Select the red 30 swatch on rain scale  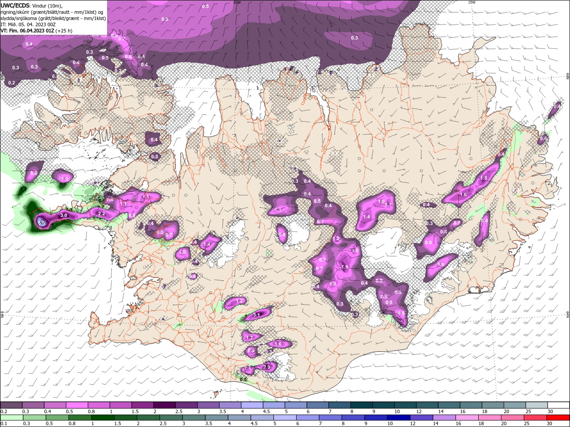point(558,418)
